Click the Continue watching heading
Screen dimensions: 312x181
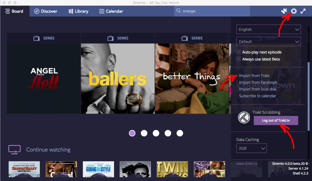pos(48,150)
